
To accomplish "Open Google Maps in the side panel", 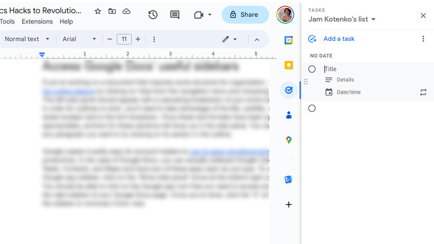I will tap(289, 140).
